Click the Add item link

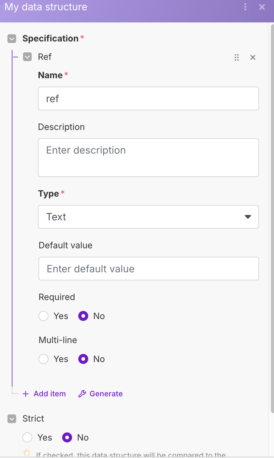pos(50,394)
